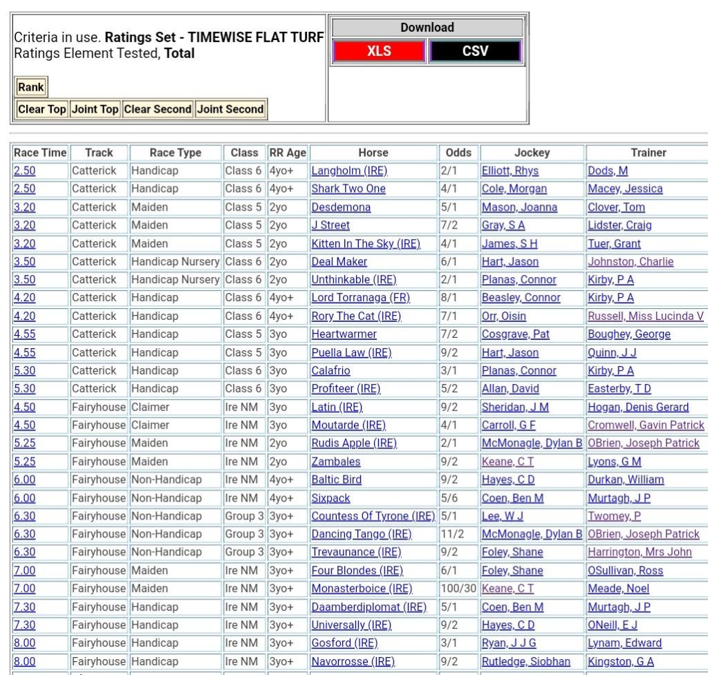708x675 pixels.
Task: Open horse Navorrosse (IRE) link
Action: click(353, 661)
